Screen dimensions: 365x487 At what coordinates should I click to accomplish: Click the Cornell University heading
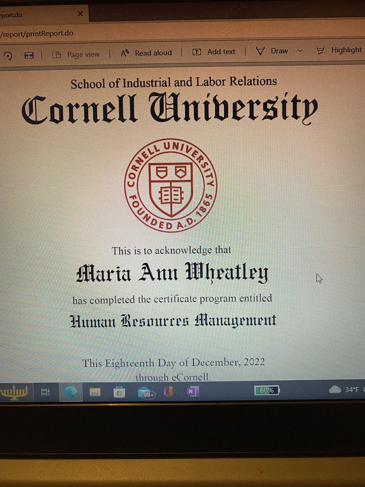[169, 110]
